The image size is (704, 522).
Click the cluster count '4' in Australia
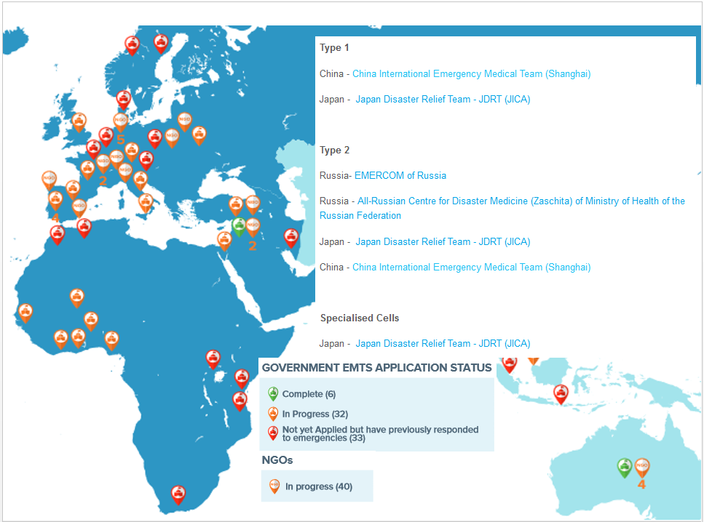(x=641, y=484)
